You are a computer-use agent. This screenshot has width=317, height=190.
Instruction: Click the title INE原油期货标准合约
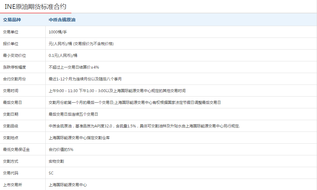[x=35, y=7]
